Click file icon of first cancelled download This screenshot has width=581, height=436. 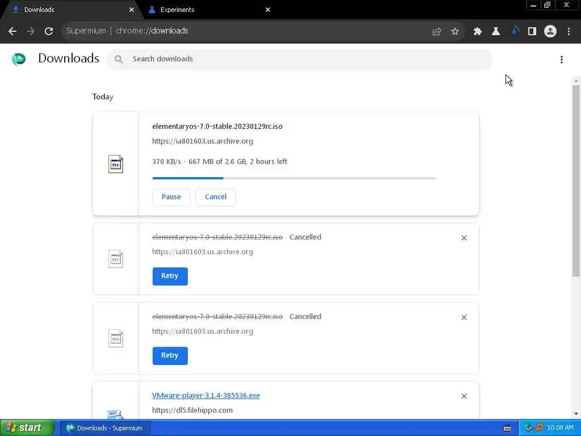tap(116, 259)
